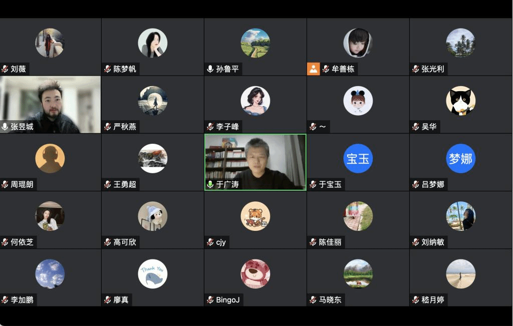513x326 pixels.
Task: Click orange host badge beside 牟善栋
Action: [x=313, y=69]
